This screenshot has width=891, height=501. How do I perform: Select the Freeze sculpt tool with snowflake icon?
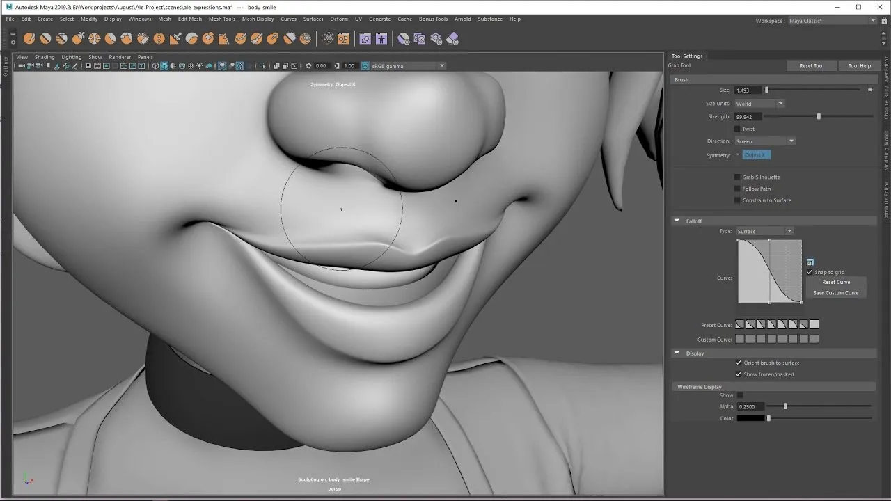coord(328,38)
